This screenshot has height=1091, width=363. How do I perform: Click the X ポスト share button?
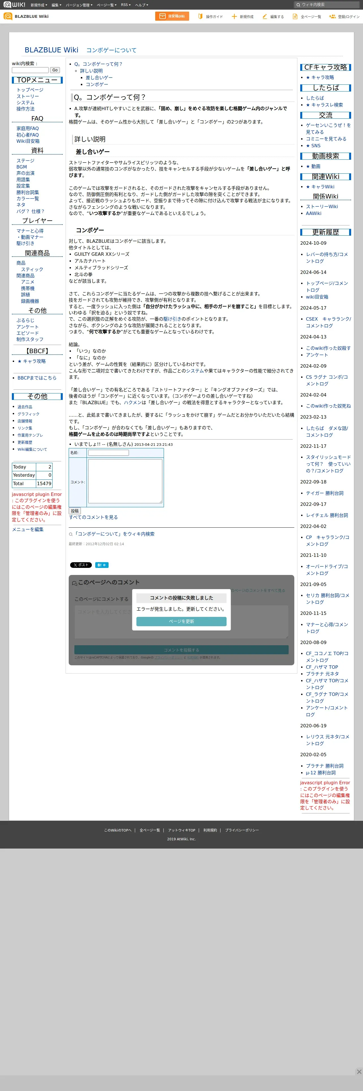[x=81, y=564]
